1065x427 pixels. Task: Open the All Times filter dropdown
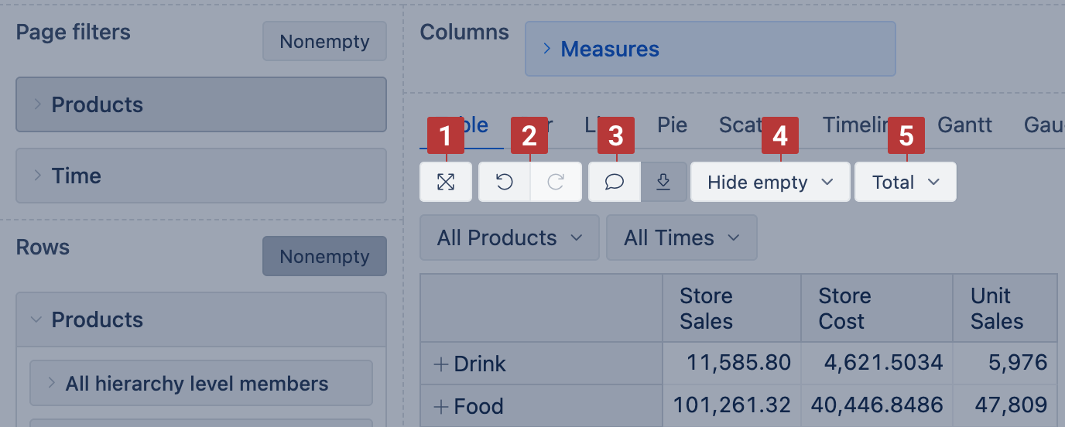(681, 237)
